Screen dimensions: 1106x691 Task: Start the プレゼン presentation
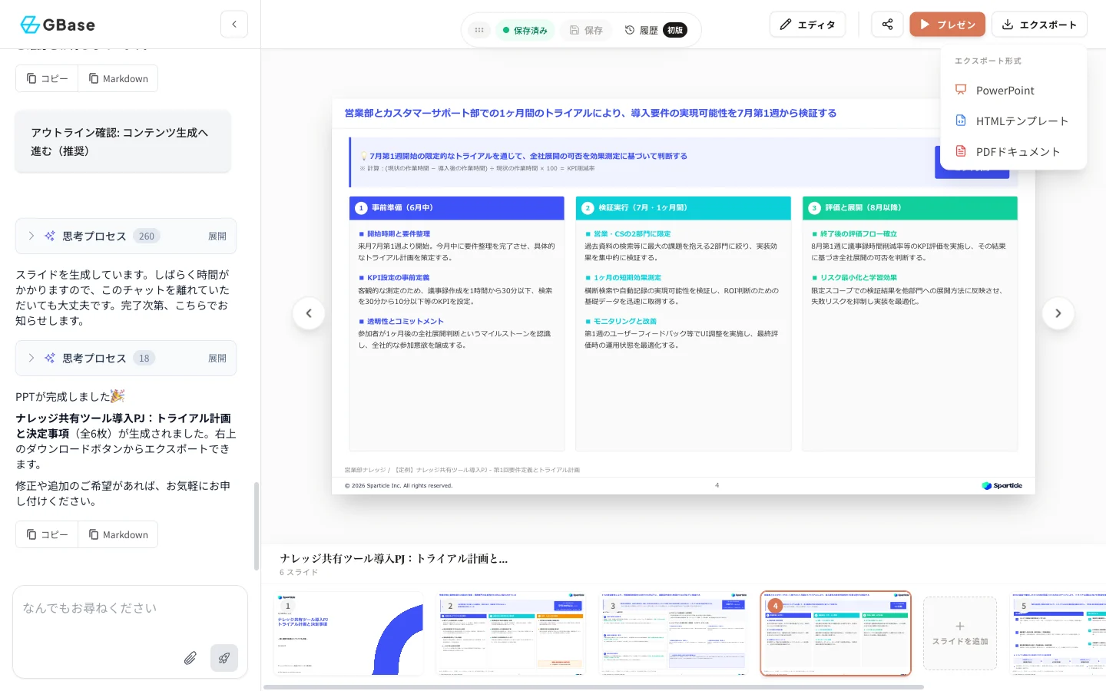coord(948,25)
